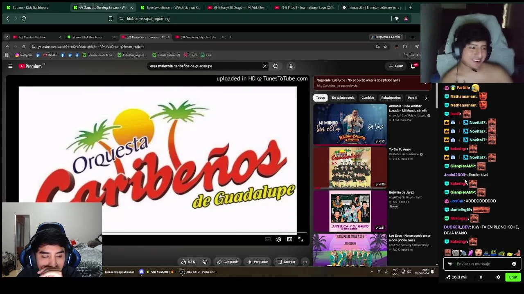Open the apps grid in bookmarks bar

7,55
